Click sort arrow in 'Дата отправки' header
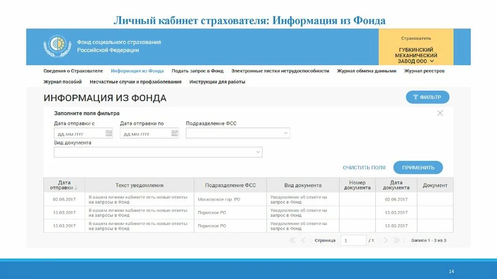Image resolution: width=497 pixels, height=279 pixels. [76, 188]
